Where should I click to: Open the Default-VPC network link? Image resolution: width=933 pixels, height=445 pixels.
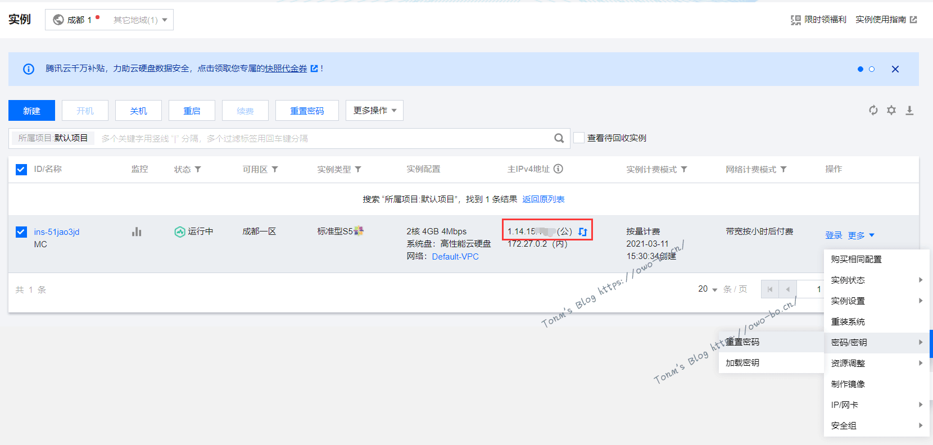pyautogui.click(x=455, y=256)
